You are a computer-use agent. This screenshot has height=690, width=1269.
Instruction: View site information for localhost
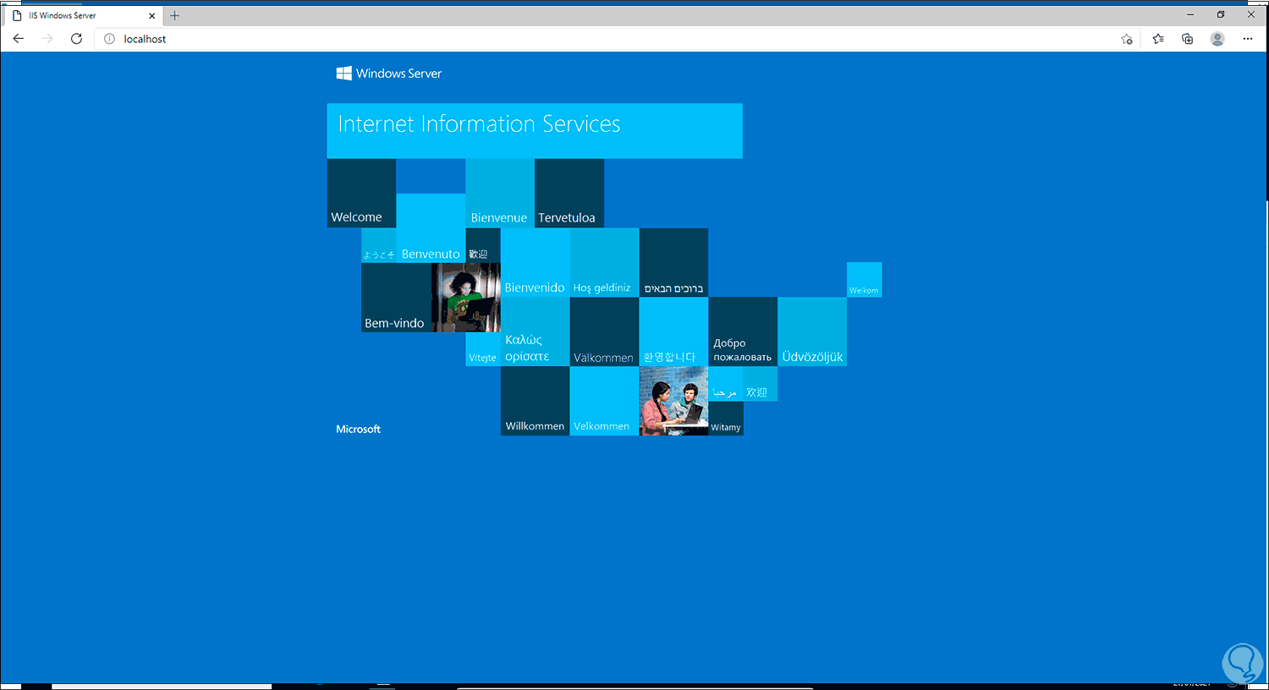(109, 39)
